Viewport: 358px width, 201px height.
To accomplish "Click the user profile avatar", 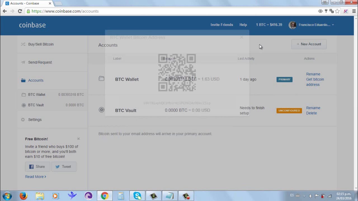I will tap(292, 25).
